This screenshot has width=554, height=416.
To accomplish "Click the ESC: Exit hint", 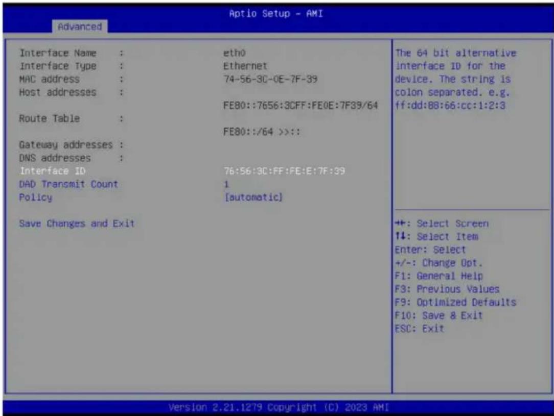I will point(420,329).
